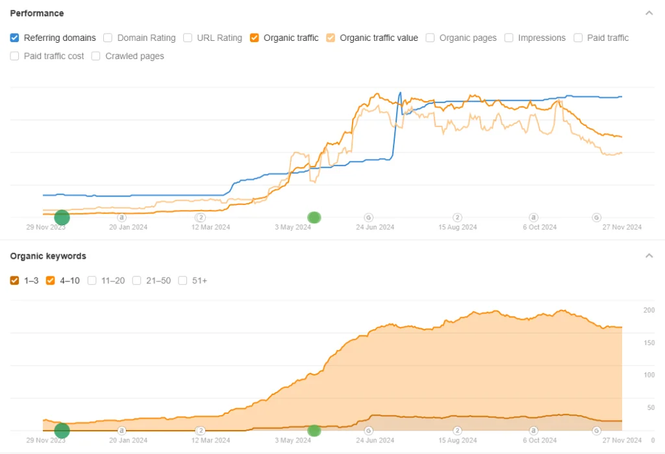Screen dimensions: 665x454
Task: Click the shaded 4–10 keywords area in Organic keywords chart
Action: [466, 368]
